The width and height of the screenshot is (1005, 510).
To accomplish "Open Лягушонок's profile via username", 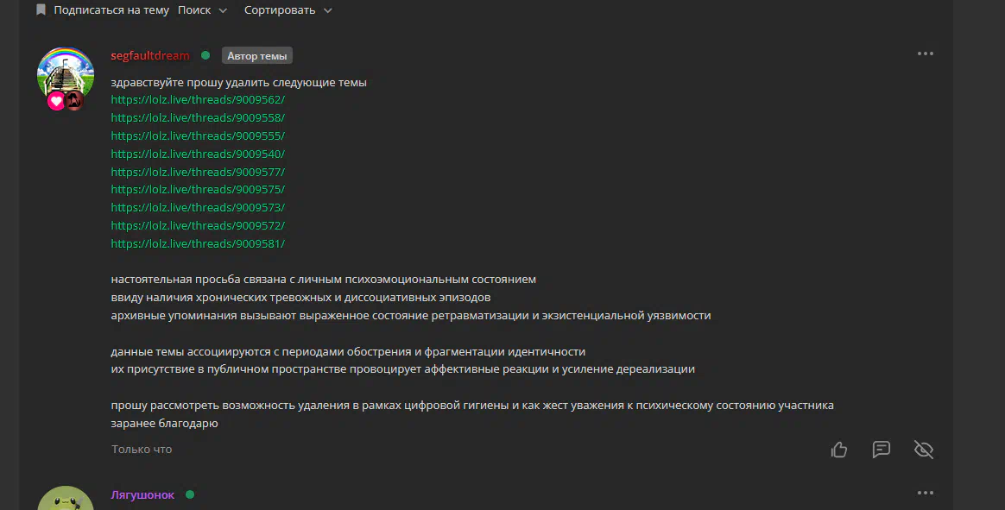I will tap(142, 494).
